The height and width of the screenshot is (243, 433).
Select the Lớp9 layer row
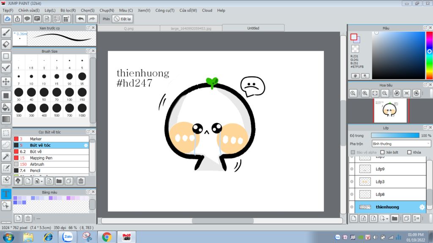click(390, 169)
